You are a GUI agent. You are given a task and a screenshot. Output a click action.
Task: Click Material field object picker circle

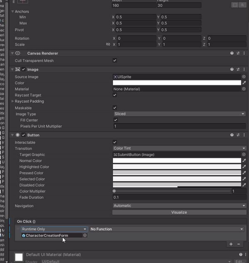[x=244, y=89]
